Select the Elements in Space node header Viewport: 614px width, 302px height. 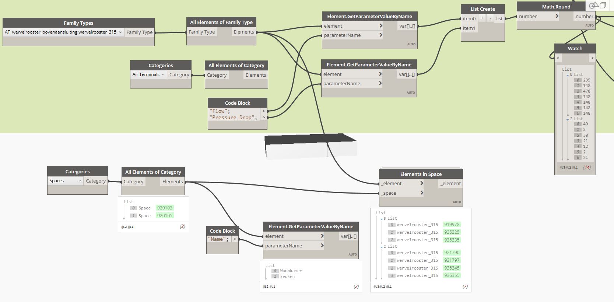(421, 174)
